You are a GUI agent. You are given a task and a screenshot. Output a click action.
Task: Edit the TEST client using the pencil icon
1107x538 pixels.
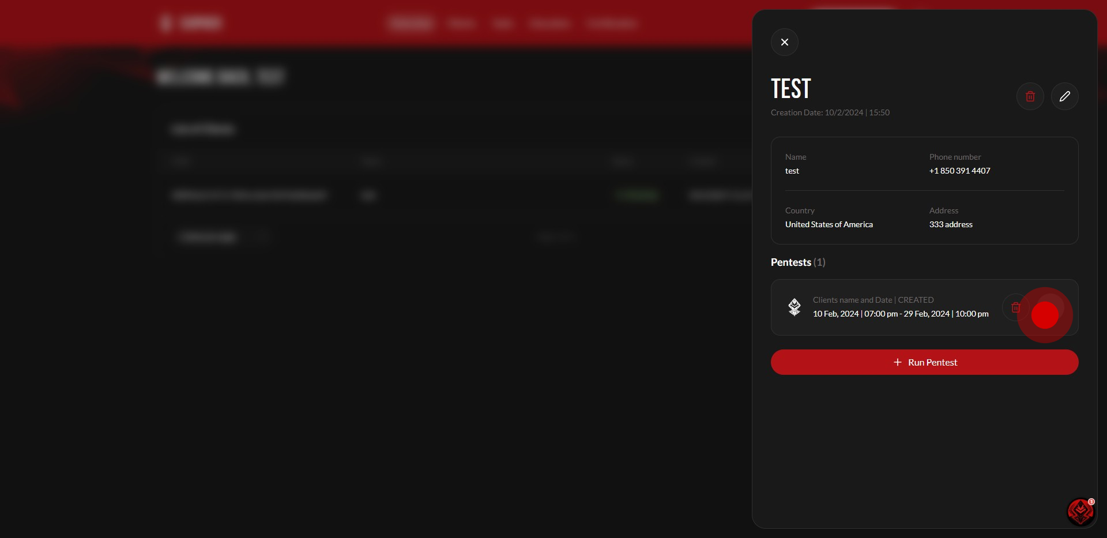[x=1064, y=96]
